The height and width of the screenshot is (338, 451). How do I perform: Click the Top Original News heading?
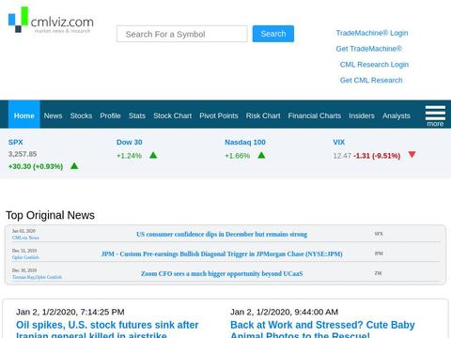(x=50, y=215)
